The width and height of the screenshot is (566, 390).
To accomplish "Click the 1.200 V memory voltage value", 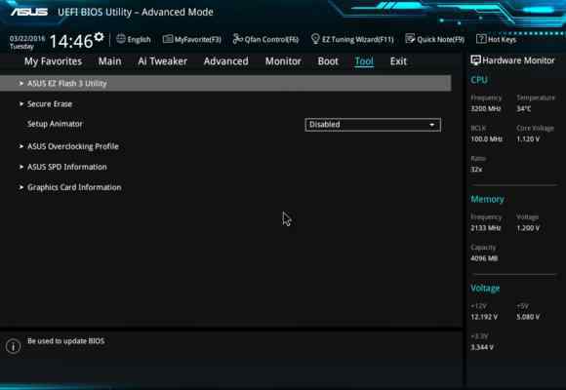I will [528, 228].
